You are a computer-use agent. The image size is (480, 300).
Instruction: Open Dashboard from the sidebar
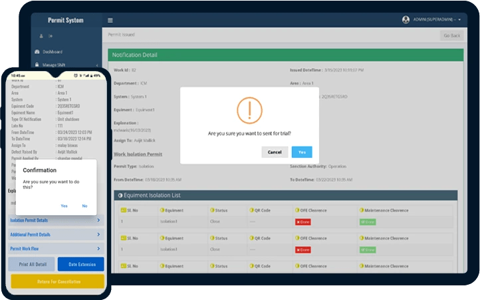[53, 52]
